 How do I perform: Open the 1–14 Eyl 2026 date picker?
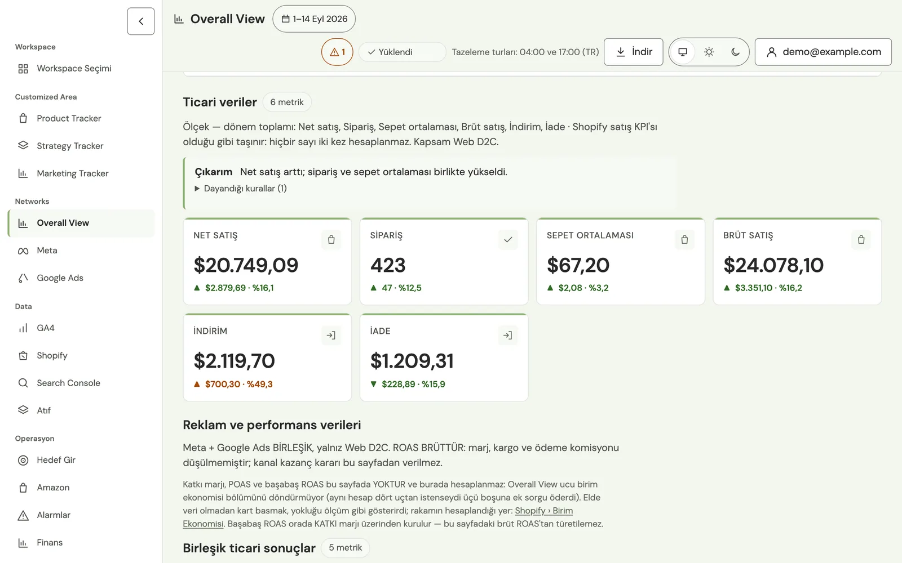pos(314,19)
